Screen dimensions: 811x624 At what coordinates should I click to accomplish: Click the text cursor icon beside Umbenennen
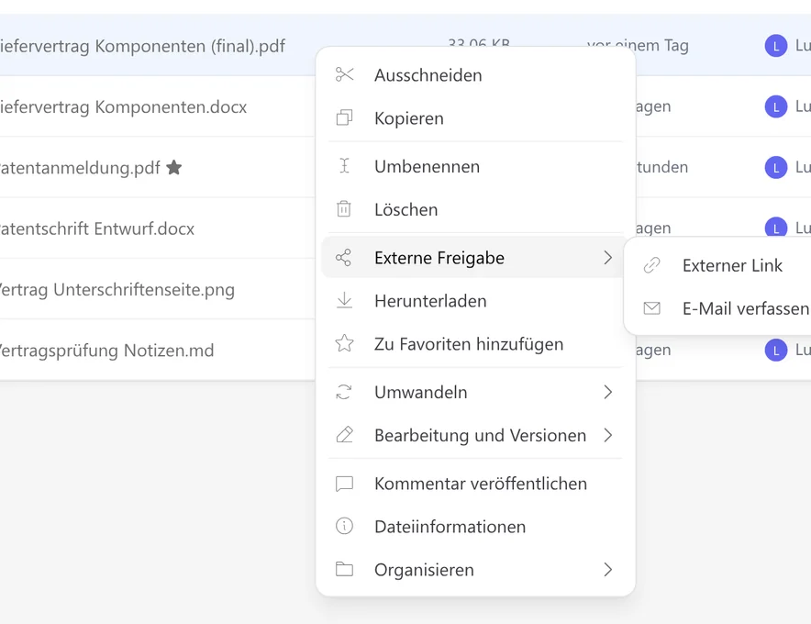(344, 166)
